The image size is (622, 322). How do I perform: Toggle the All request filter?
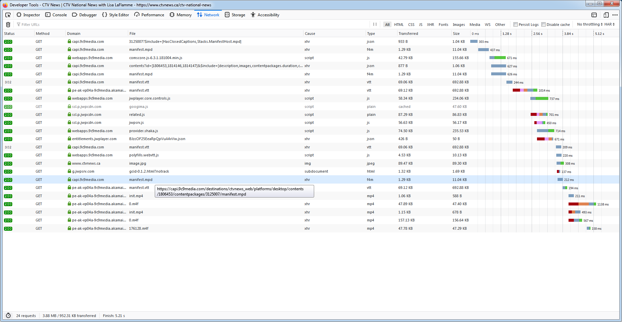pyautogui.click(x=387, y=25)
